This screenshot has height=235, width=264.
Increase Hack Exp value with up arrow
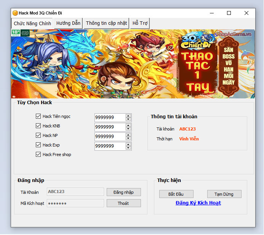128,145
